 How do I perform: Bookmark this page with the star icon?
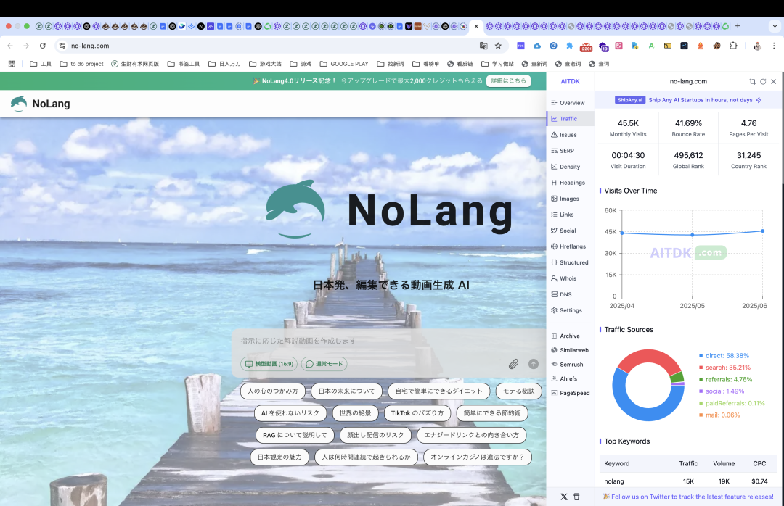(x=498, y=46)
